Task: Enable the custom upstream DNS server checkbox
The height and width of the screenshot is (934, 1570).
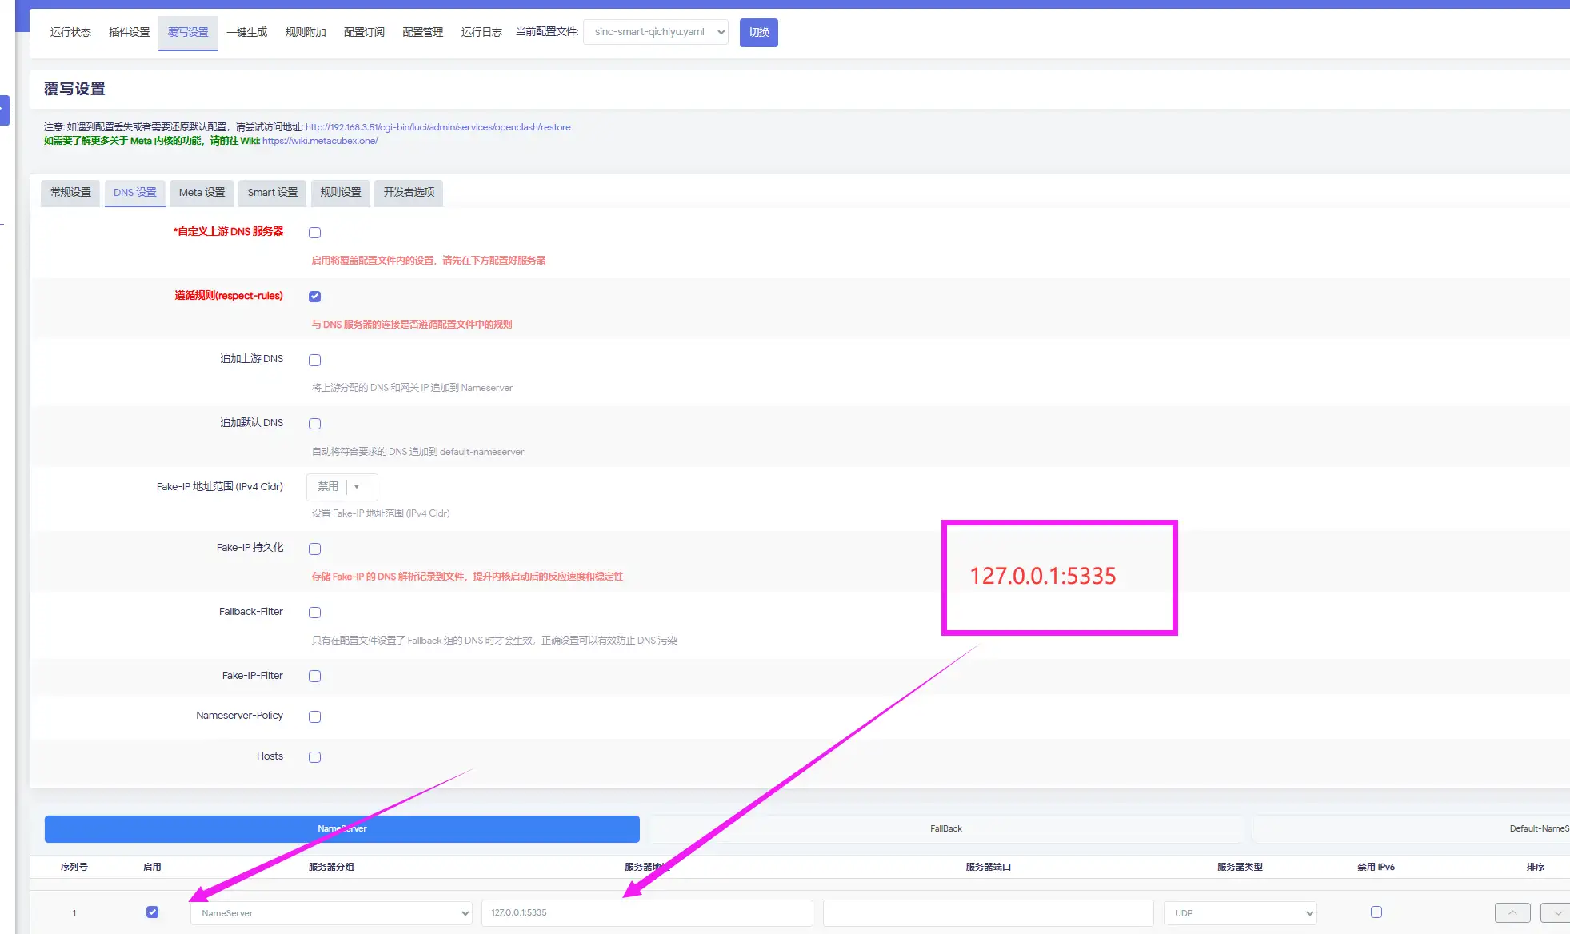Action: coord(314,233)
